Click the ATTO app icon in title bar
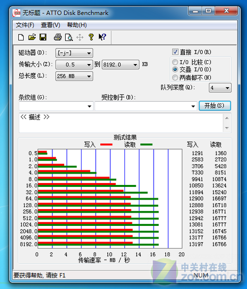 pos(16,13)
